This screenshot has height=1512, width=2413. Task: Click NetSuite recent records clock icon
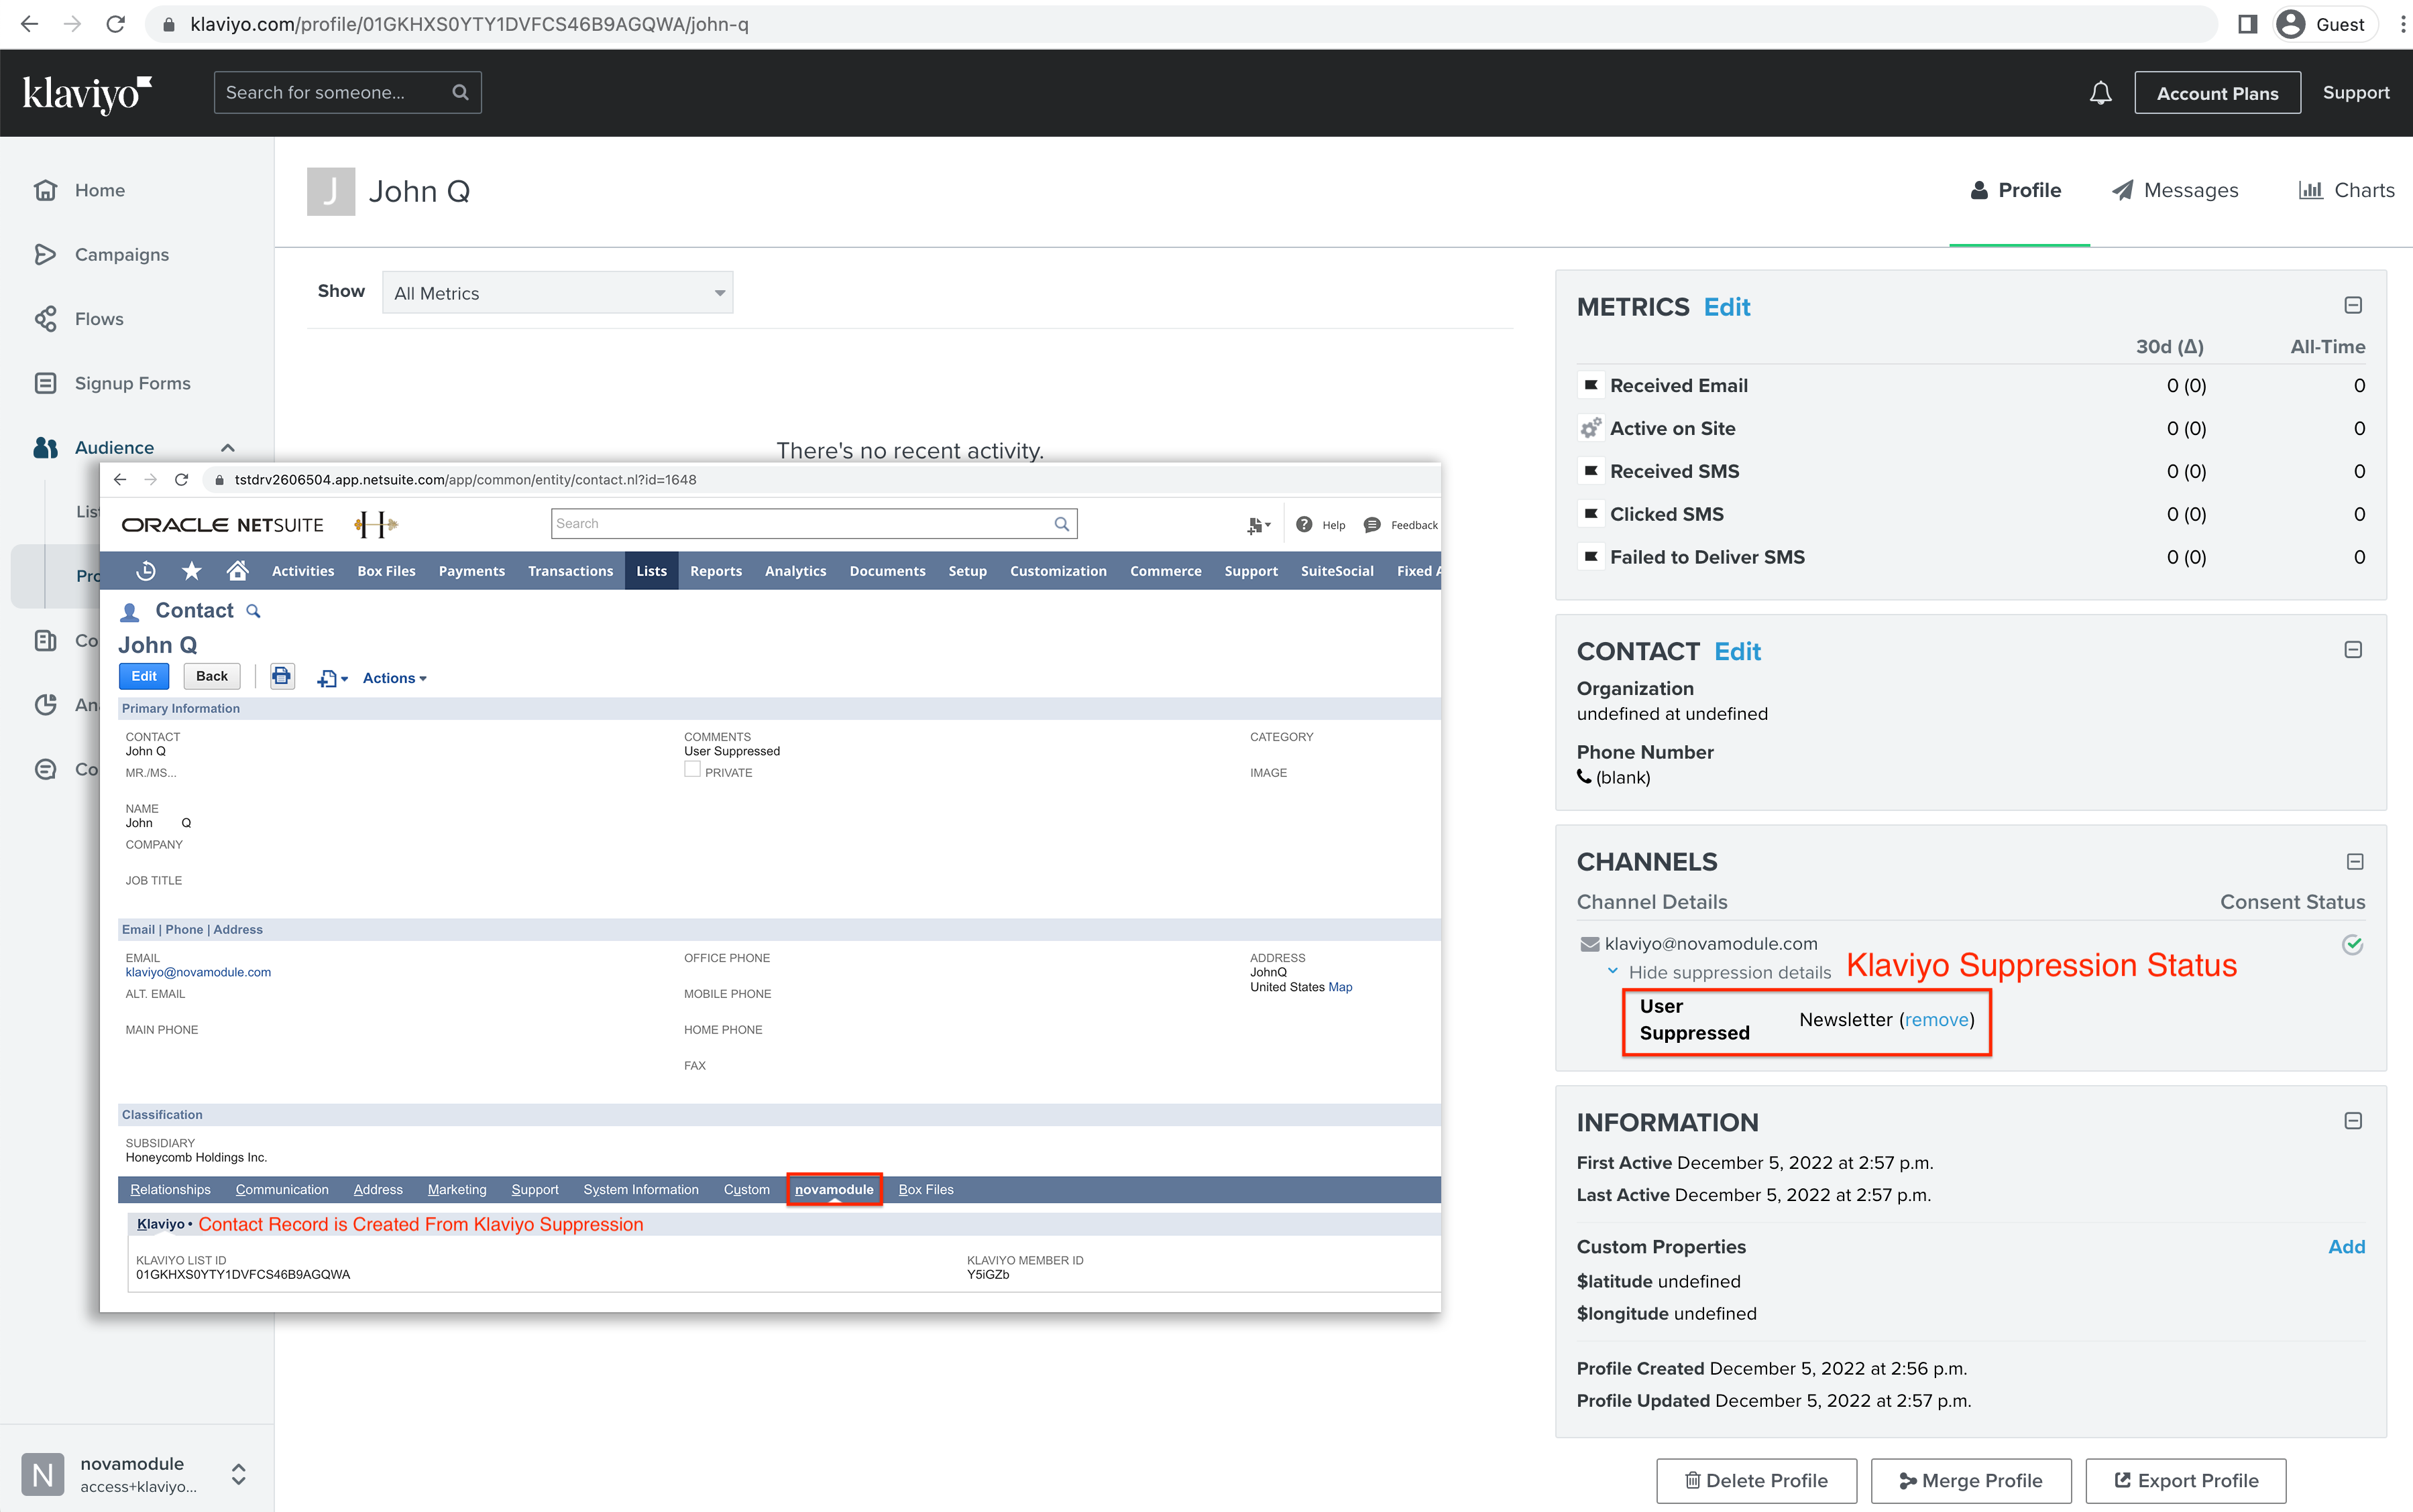point(146,570)
